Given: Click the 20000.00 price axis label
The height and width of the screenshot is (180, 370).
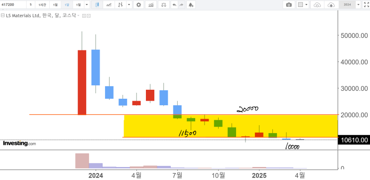Looking at the screenshot, I should (x=354, y=115).
